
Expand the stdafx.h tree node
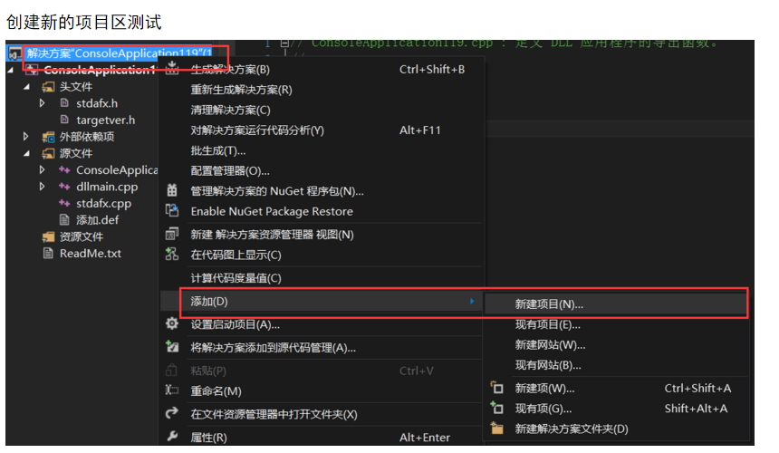tap(43, 103)
